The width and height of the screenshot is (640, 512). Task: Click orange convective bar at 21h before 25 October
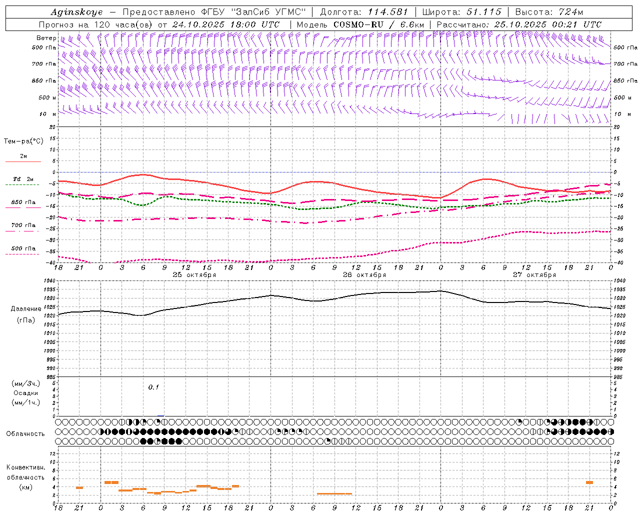pyautogui.click(x=79, y=487)
